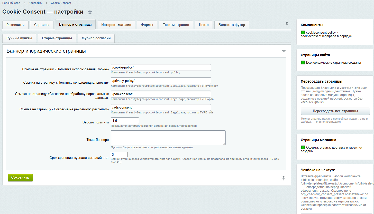This screenshot has width=374, height=214.
Task: Open the «Ручные пункты» tab
Action: (19, 38)
